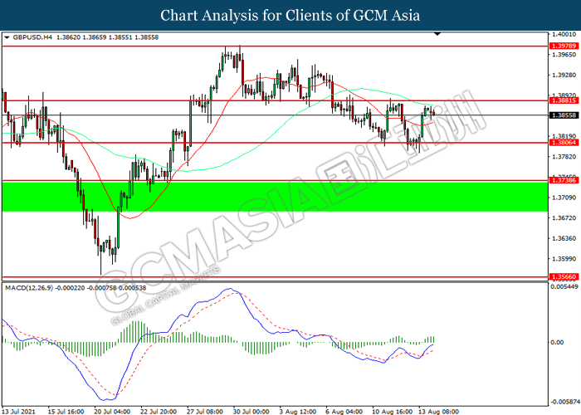Click the green support zone rectangle
Screen dimensions: 581x415
(275, 197)
